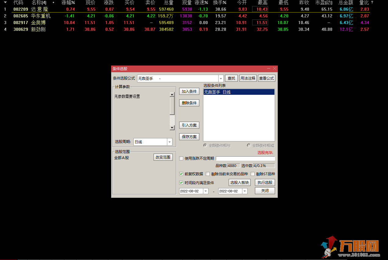388x260 pixels.
Task: Close the 条件选股 dialog with X
Action: pyautogui.click(x=274, y=69)
